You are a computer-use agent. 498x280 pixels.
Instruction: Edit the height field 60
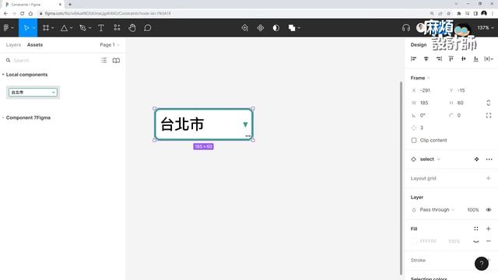465,103
